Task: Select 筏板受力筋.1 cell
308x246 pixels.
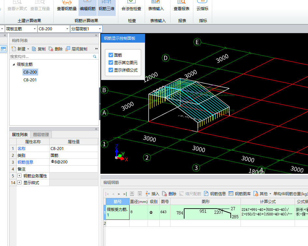Action: coord(118,212)
